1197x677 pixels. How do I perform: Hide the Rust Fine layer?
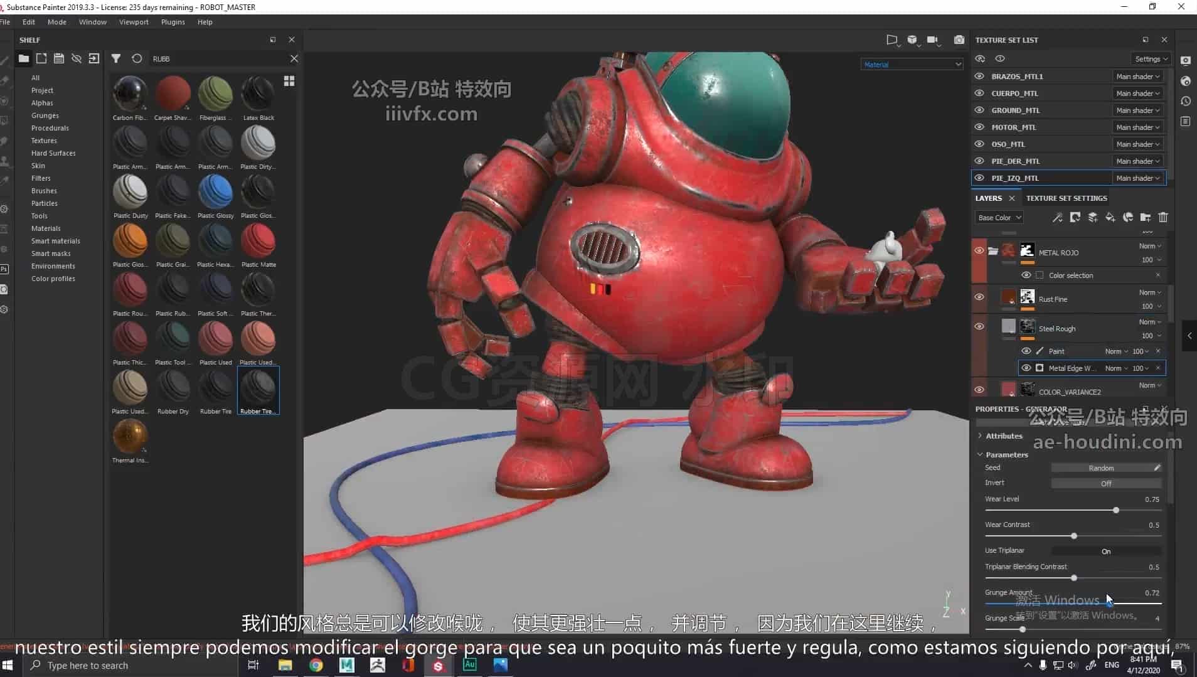[x=979, y=297]
